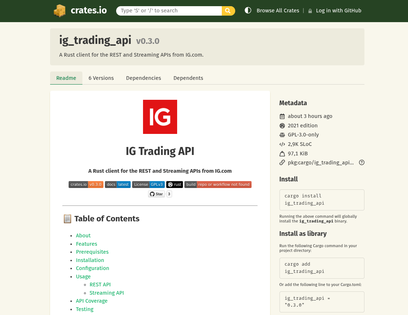This screenshot has width=408, height=315.
Task: Click the link icon before pkg:cargo/ig_trading_api
Action: coord(282,163)
